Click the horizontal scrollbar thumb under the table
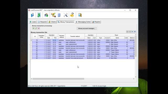Viewport: 168px width, 94px height. click(x=58, y=79)
